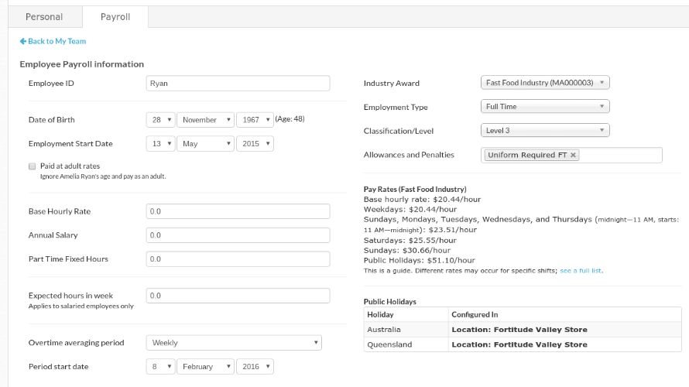
Task: Open the Date of Birth year dropdown
Action: tap(255, 120)
